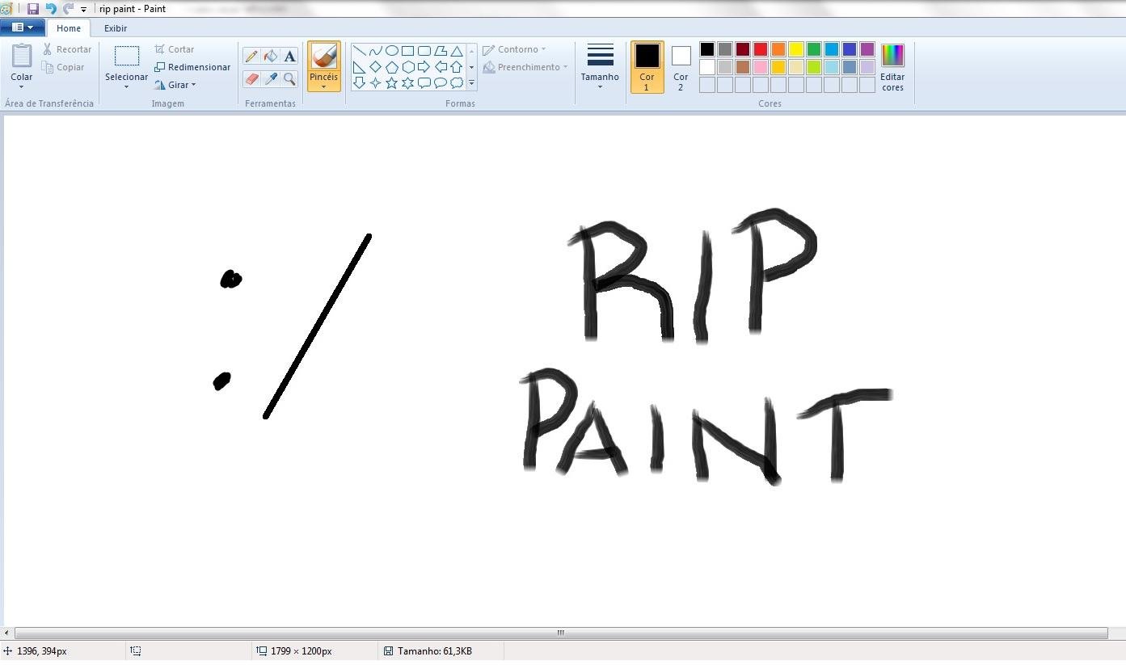Expand the shapes gallery with the More arrow
This screenshot has width=1126, height=665.
(x=471, y=82)
